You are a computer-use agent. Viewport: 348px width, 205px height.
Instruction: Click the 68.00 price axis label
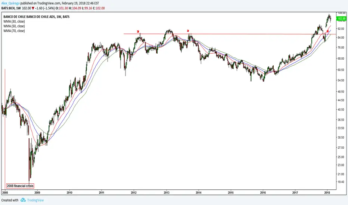coord(341,59)
